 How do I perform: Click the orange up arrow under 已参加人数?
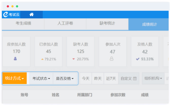pyautogui.click(x=42, y=59)
